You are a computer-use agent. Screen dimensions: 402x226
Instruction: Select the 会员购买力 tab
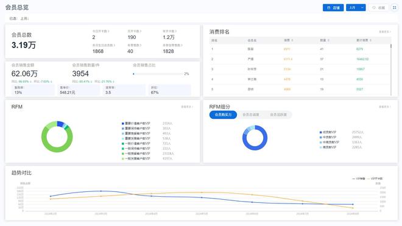223,115
